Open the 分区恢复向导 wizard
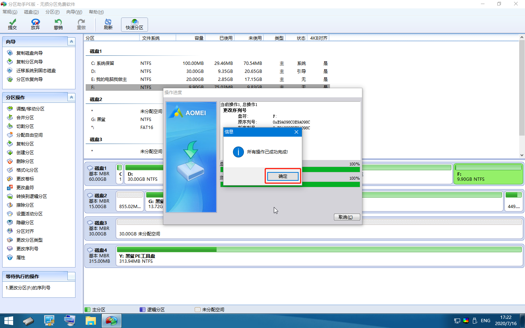The image size is (525, 328). tap(29, 79)
